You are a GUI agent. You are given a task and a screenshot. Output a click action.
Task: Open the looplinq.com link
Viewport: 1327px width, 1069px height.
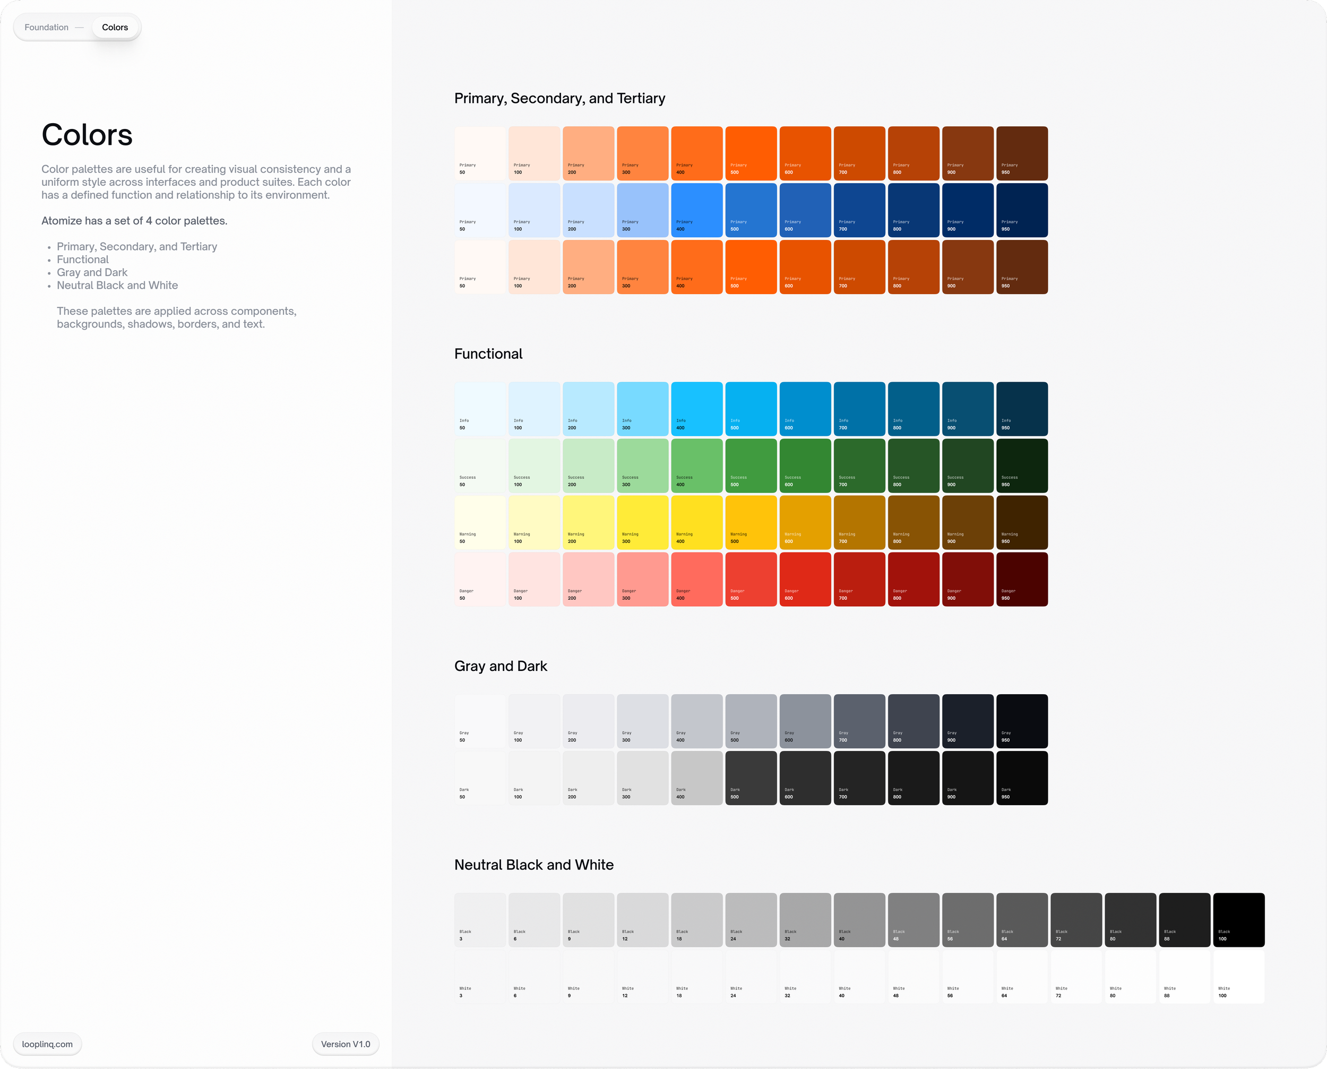point(47,1044)
